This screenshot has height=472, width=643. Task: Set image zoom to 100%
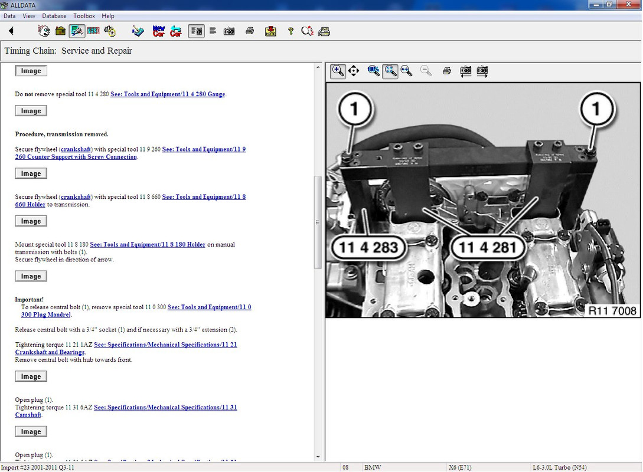374,71
